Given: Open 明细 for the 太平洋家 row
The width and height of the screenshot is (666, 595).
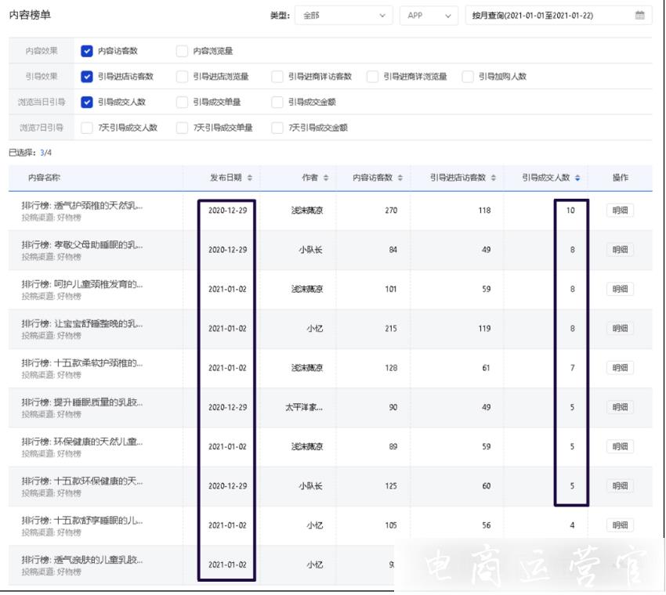Looking at the screenshot, I should pyautogui.click(x=620, y=407).
